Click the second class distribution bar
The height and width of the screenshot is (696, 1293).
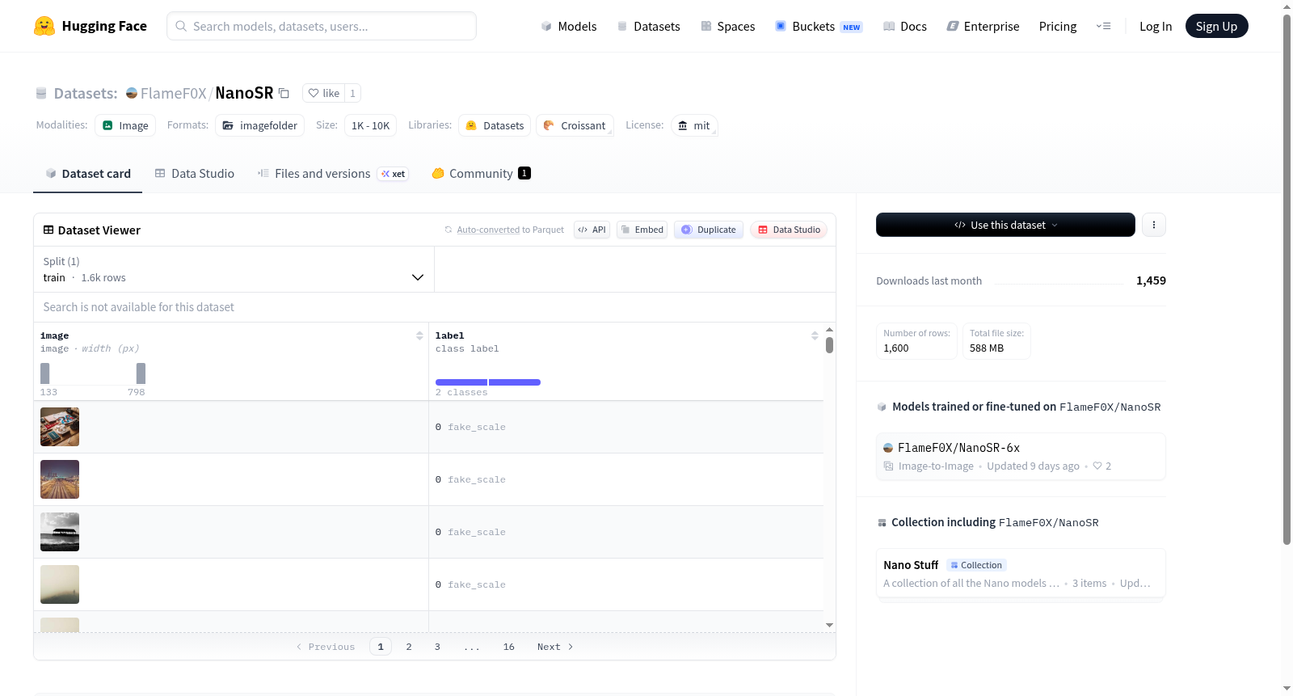(x=515, y=382)
